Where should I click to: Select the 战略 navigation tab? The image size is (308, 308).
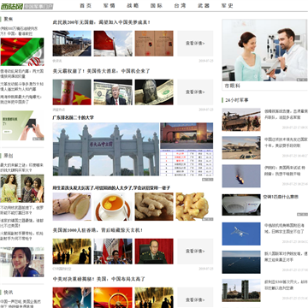(x=133, y=6)
